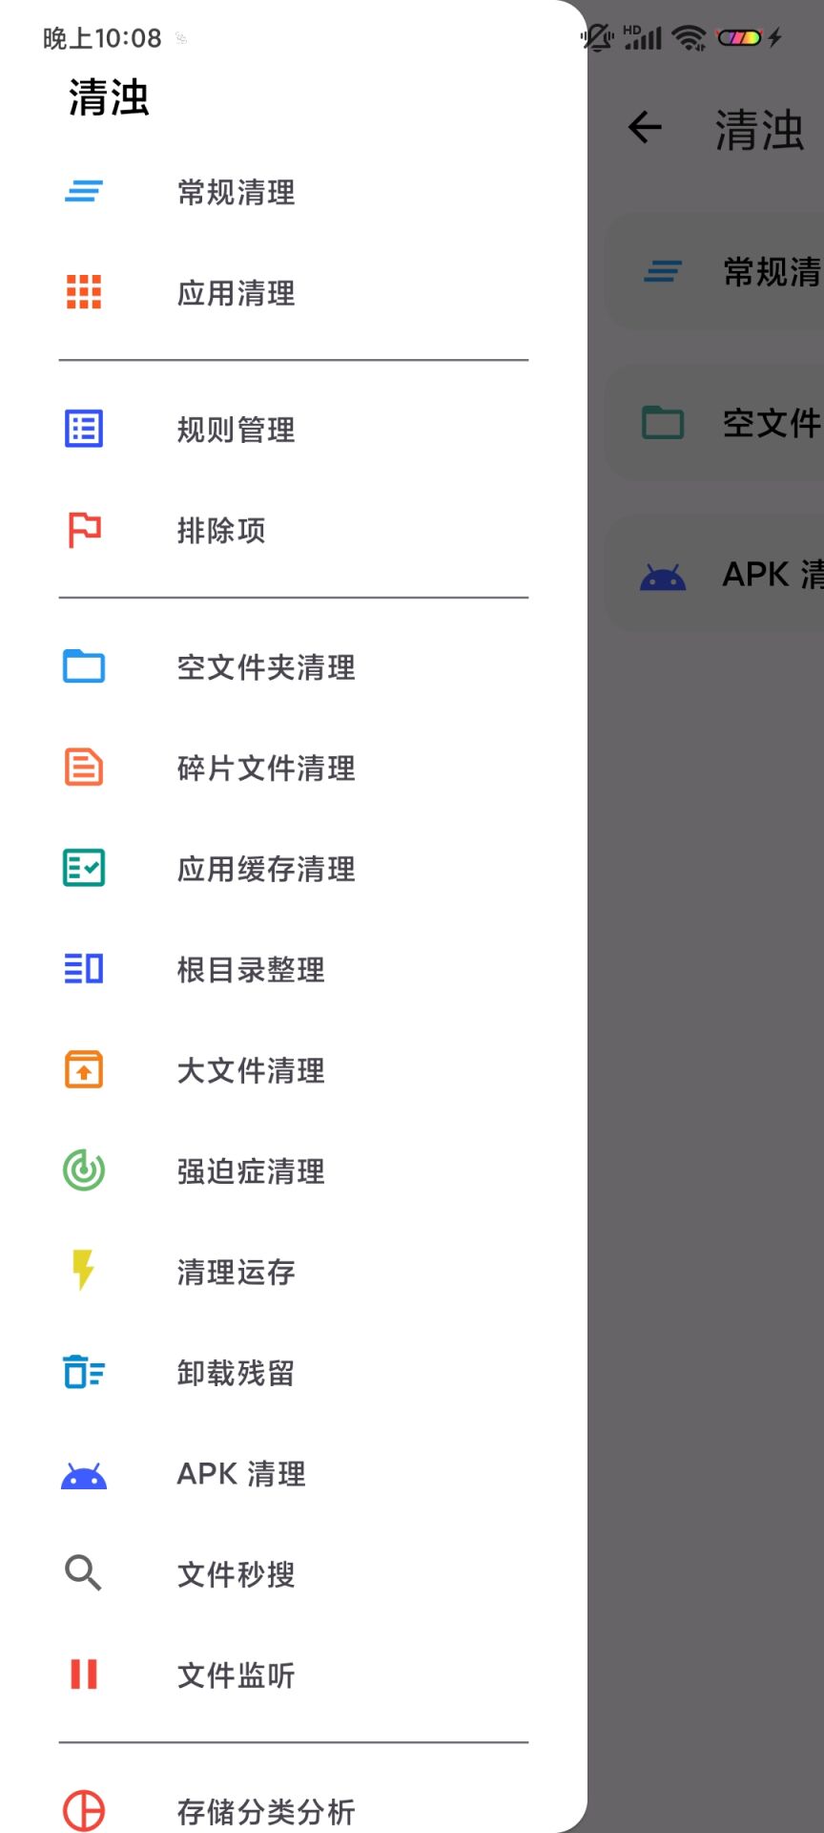Select the red flag 排除项 icon
Viewport: 824px width, 1833px height.
point(84,530)
